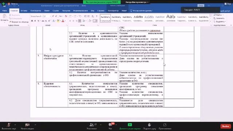Image resolution: width=233 pixels, height=131 pixels.
Task: Click the Numbering list icon
Action: pyautogui.click(x=75, y=16)
